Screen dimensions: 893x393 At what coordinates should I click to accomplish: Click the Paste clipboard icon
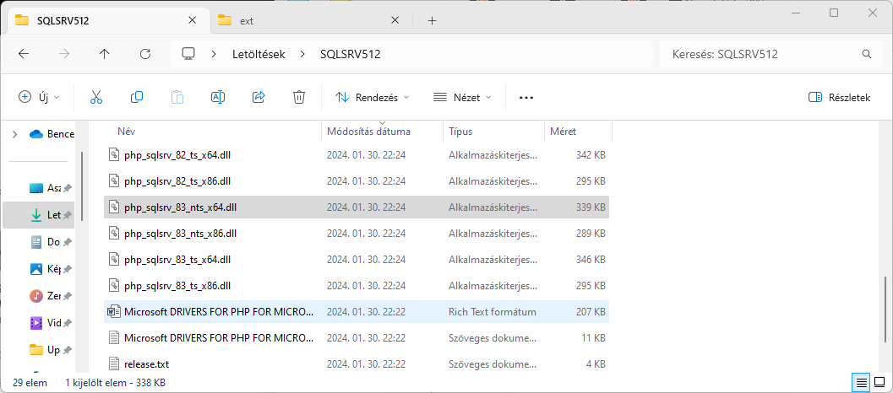(177, 97)
